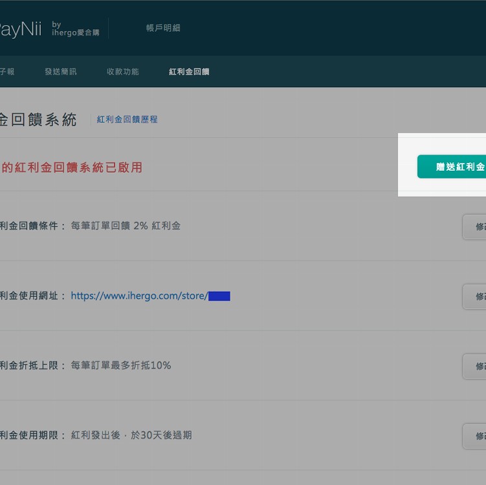
Task: Click the 'by ihergo愛合購' brand text
Action: pos(75,29)
